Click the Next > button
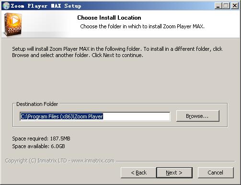 coord(174,173)
